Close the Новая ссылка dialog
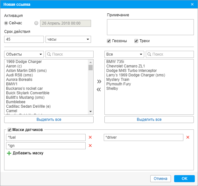The image size is (198, 186). [192, 4]
